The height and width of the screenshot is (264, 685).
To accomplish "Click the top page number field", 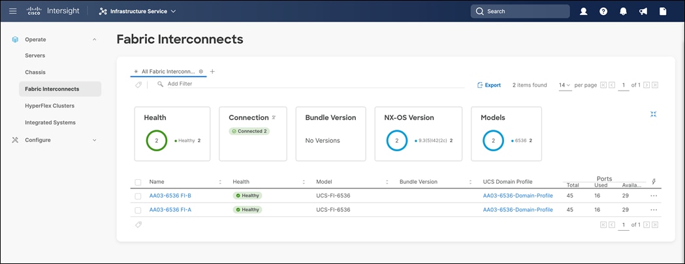I will click(624, 85).
